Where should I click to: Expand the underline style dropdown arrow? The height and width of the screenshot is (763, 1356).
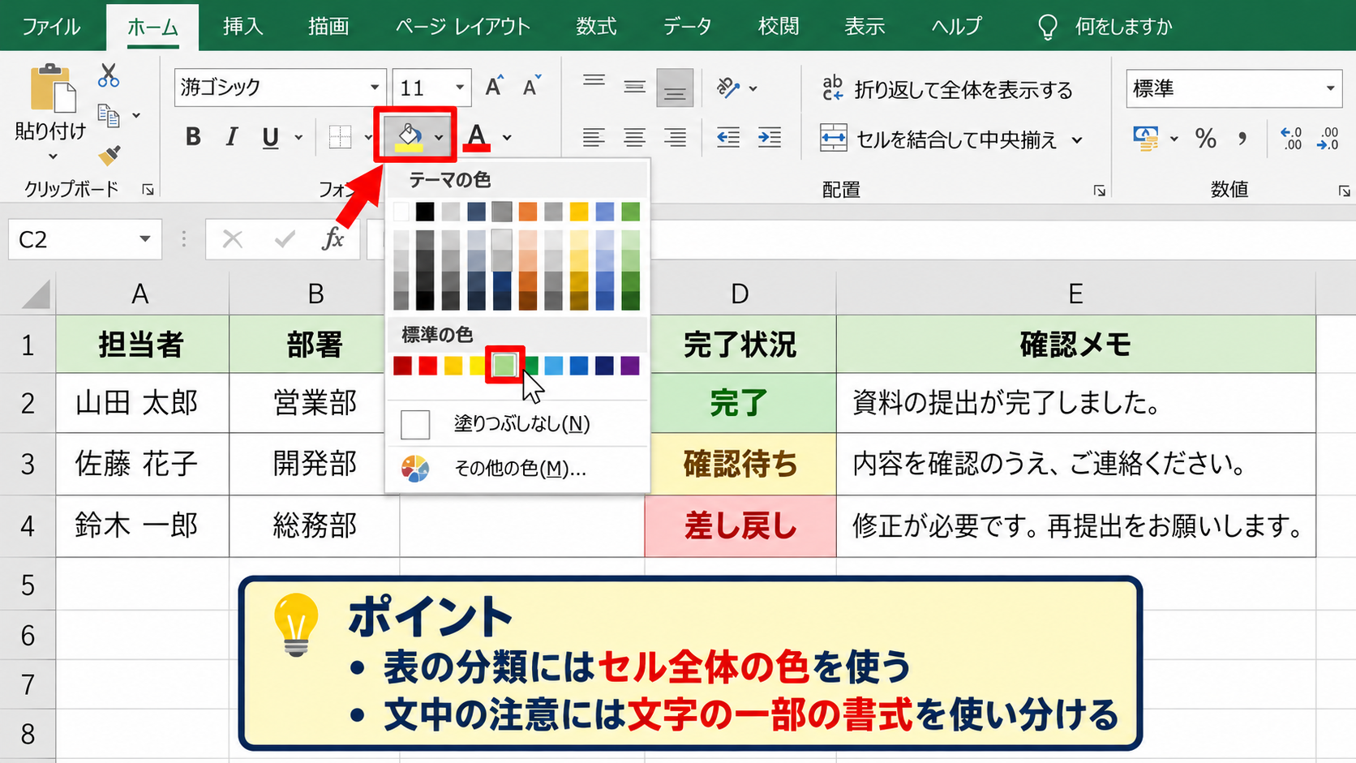point(298,138)
